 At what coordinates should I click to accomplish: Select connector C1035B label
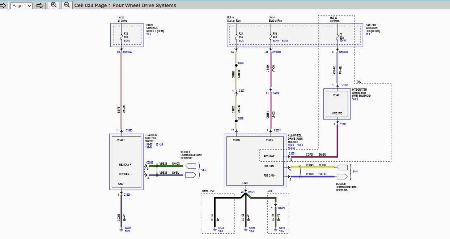point(277,52)
